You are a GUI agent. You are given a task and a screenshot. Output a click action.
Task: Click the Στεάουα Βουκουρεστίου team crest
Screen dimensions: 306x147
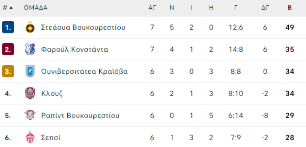pyautogui.click(x=30, y=27)
